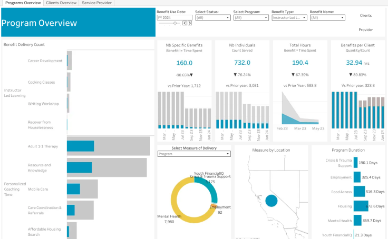Click the blue location circle on the map

tap(271, 201)
